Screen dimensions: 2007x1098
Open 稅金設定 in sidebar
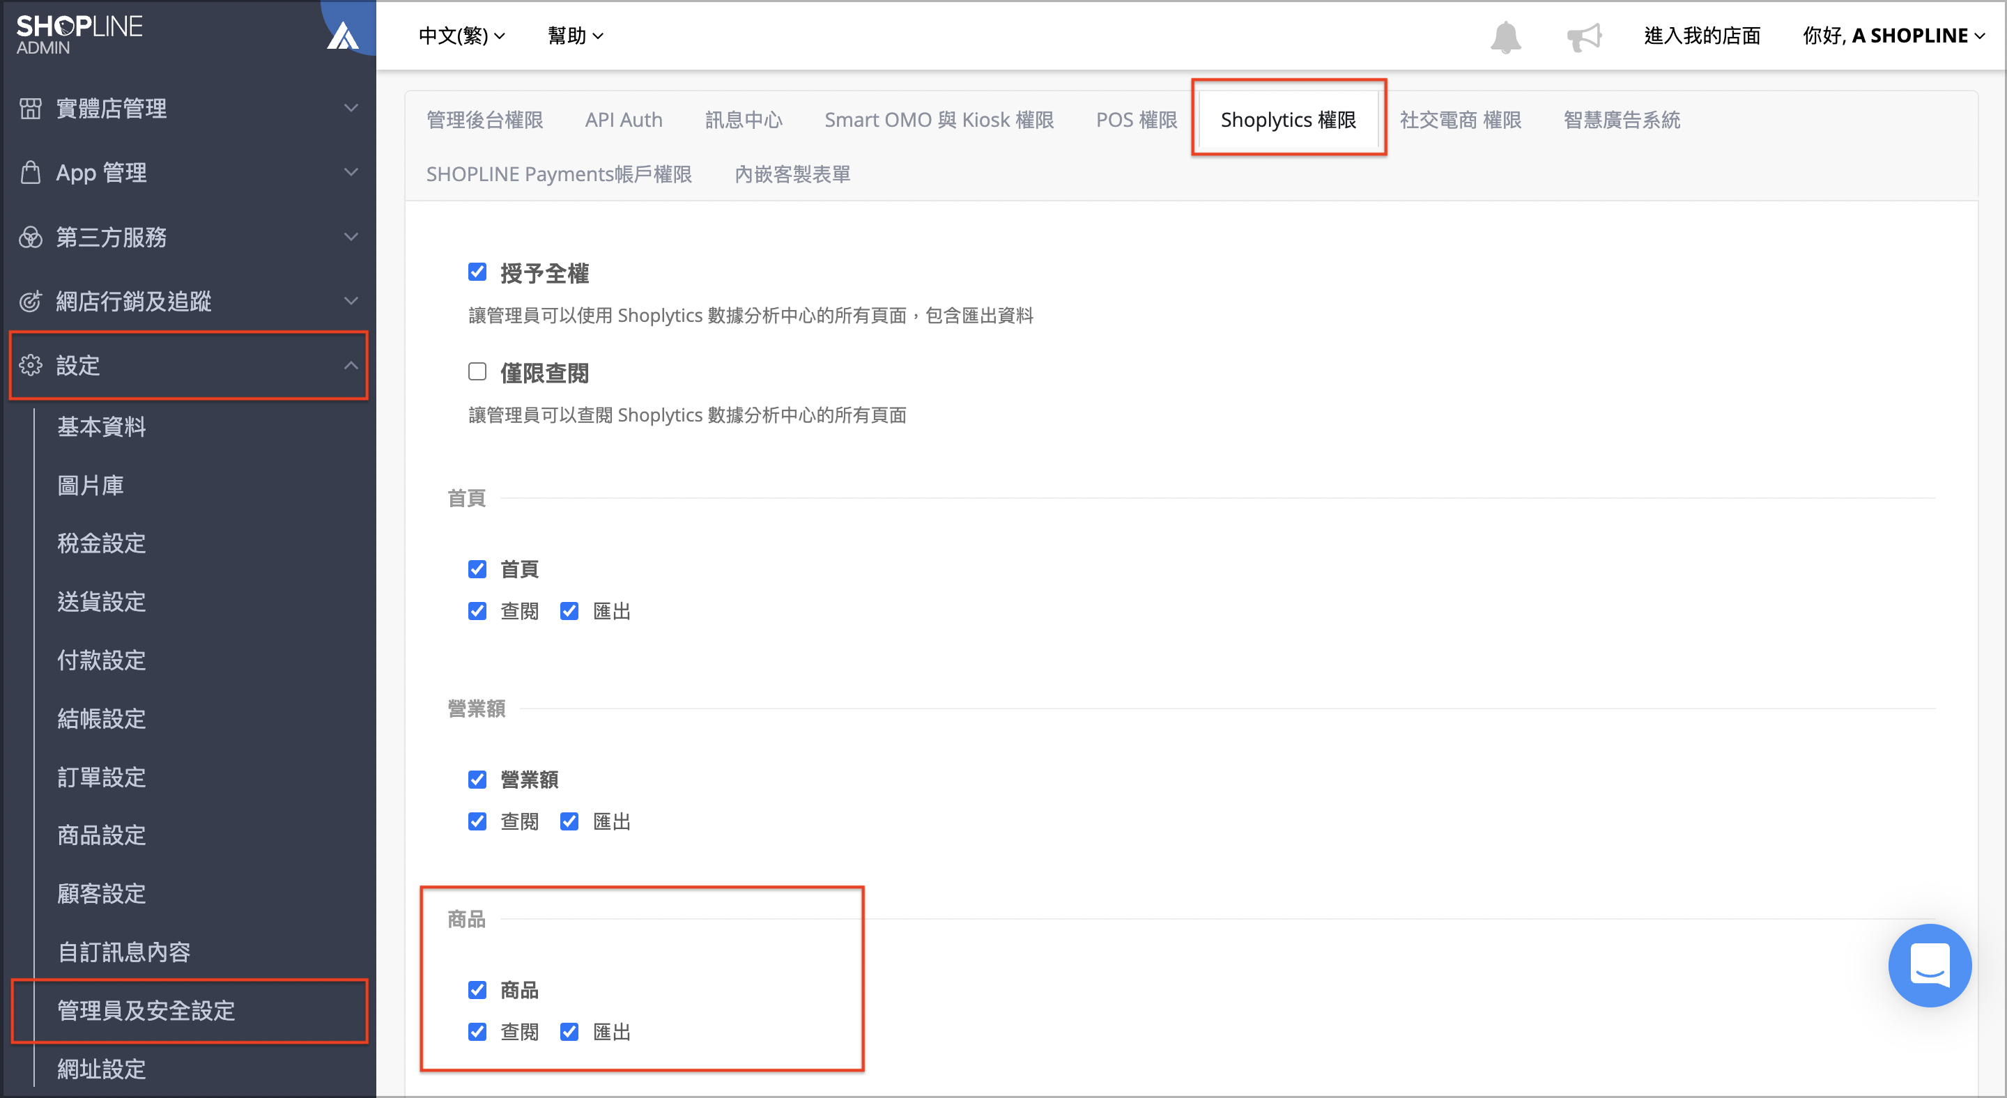(x=101, y=543)
